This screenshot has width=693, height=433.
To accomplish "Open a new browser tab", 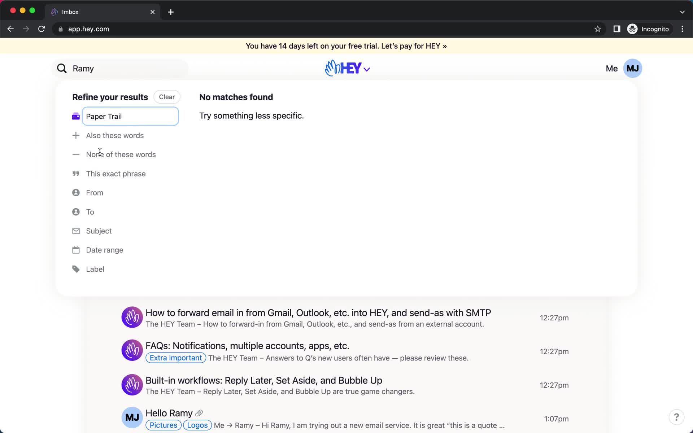I will coord(171,12).
